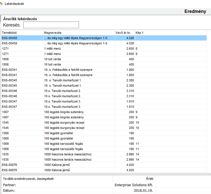
Task: Select the Partner: summary row label
Action: (x=10, y=185)
